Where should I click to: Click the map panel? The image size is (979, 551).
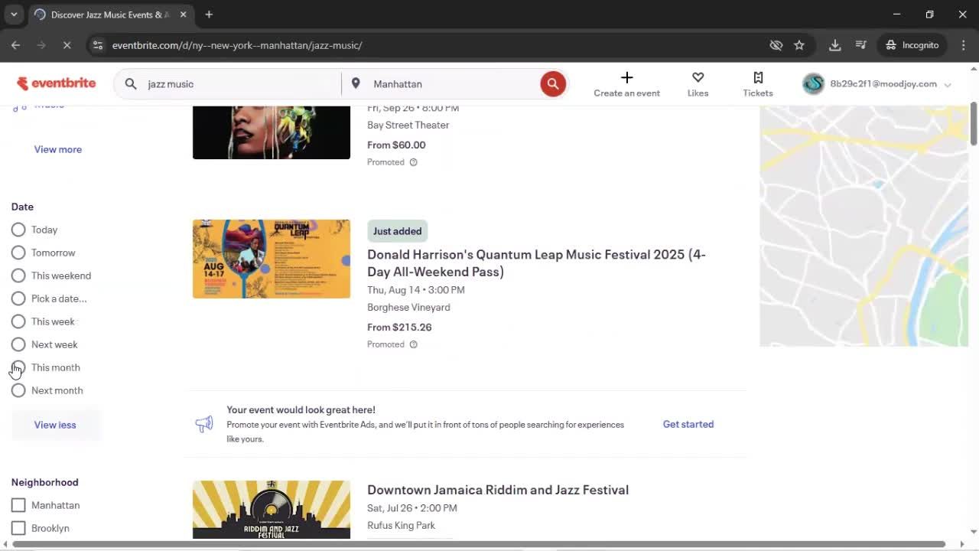point(864,226)
